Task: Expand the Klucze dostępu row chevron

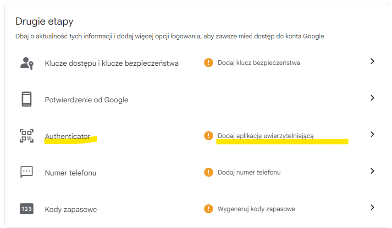Action: (372, 61)
